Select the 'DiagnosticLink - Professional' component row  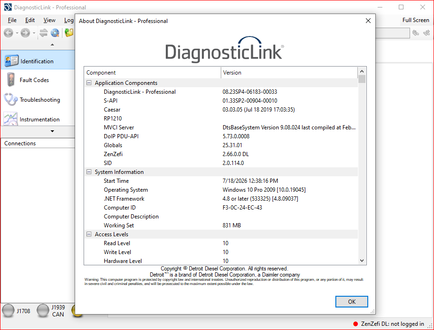[221, 92]
